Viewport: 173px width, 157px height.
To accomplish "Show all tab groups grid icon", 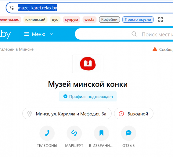I will (160, 20).
